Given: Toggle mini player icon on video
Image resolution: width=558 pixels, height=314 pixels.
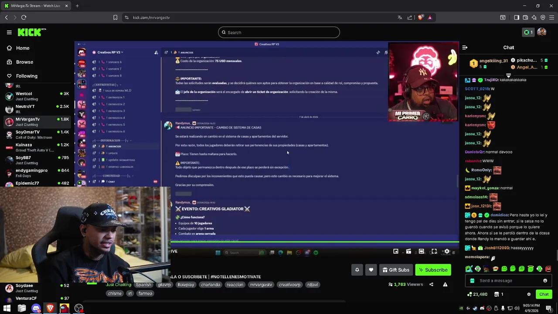Looking at the screenshot, I should [396, 251].
